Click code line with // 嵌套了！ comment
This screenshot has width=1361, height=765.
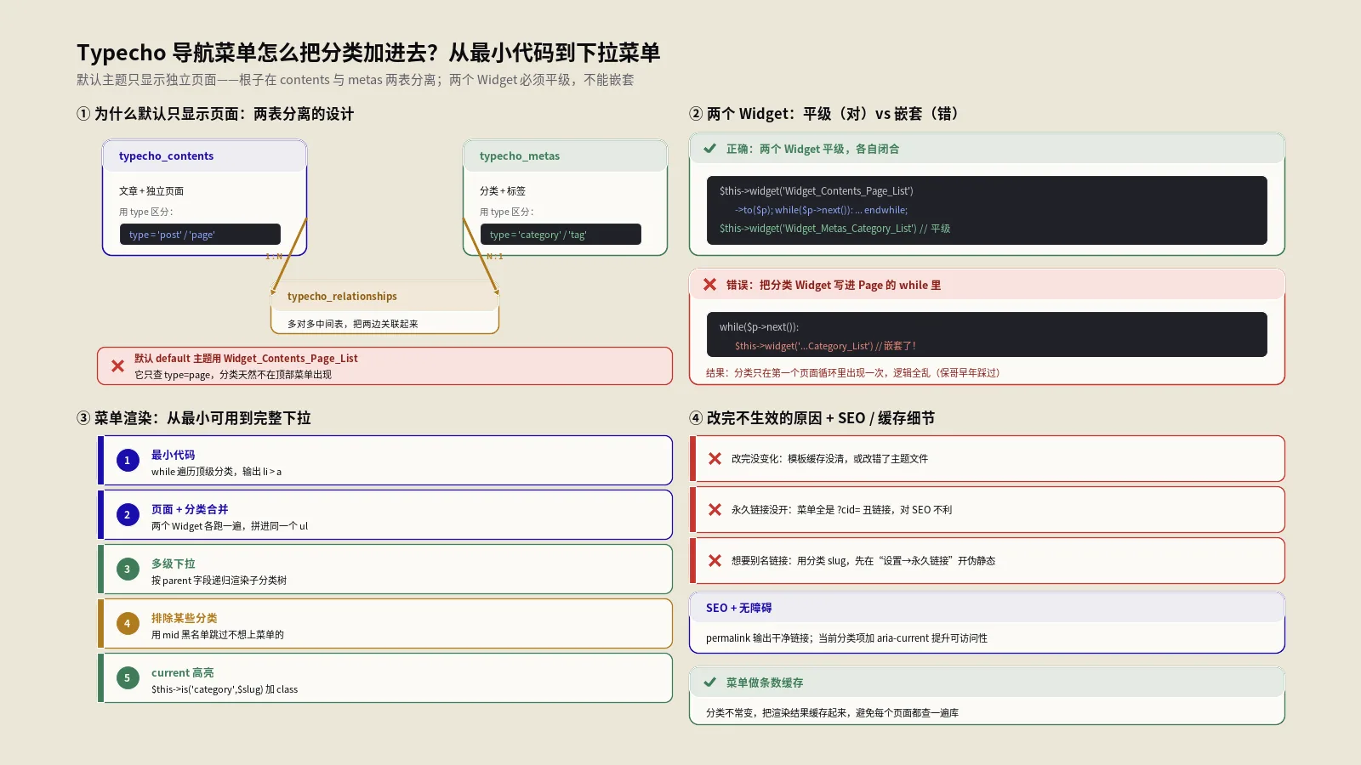825,346
